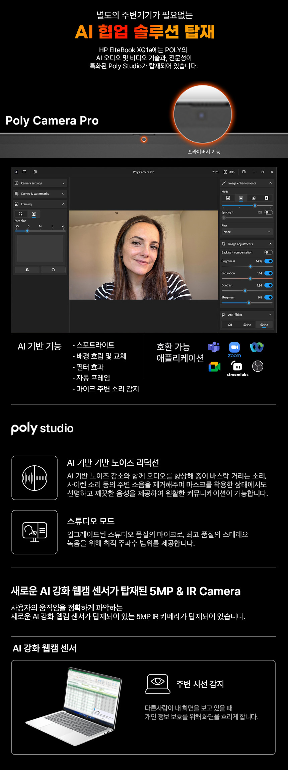Expand the Scenes & watermarks section
Image resolution: width=288 pixels, height=770 pixels.
(x=40, y=194)
